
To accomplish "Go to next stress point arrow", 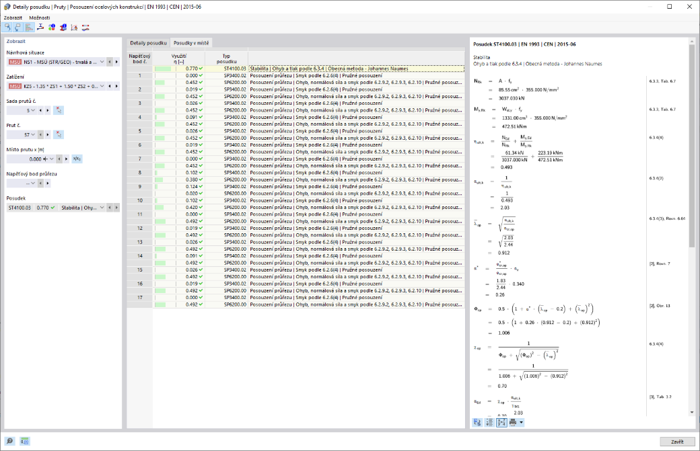I will click(48, 183).
